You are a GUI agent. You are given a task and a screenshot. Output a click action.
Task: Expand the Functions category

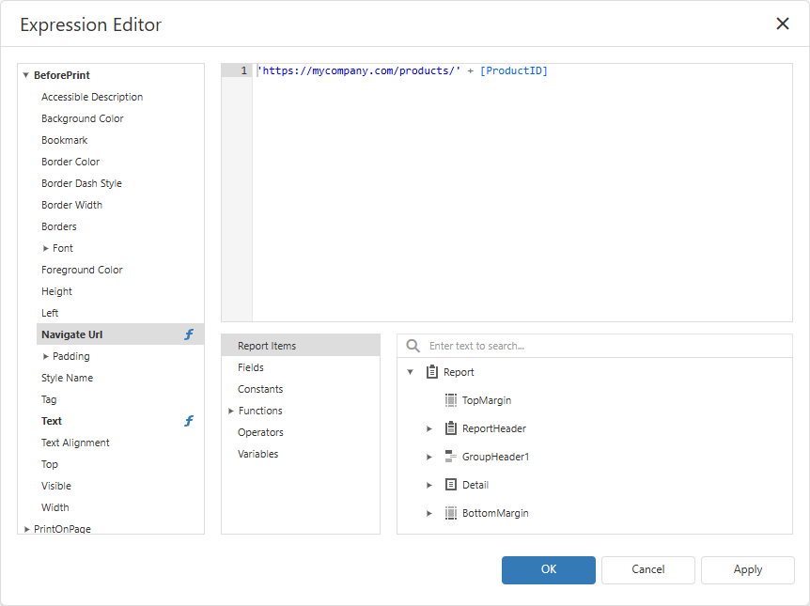(231, 411)
